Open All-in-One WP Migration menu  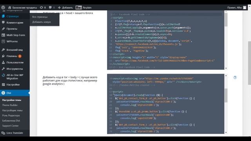tap(15, 77)
